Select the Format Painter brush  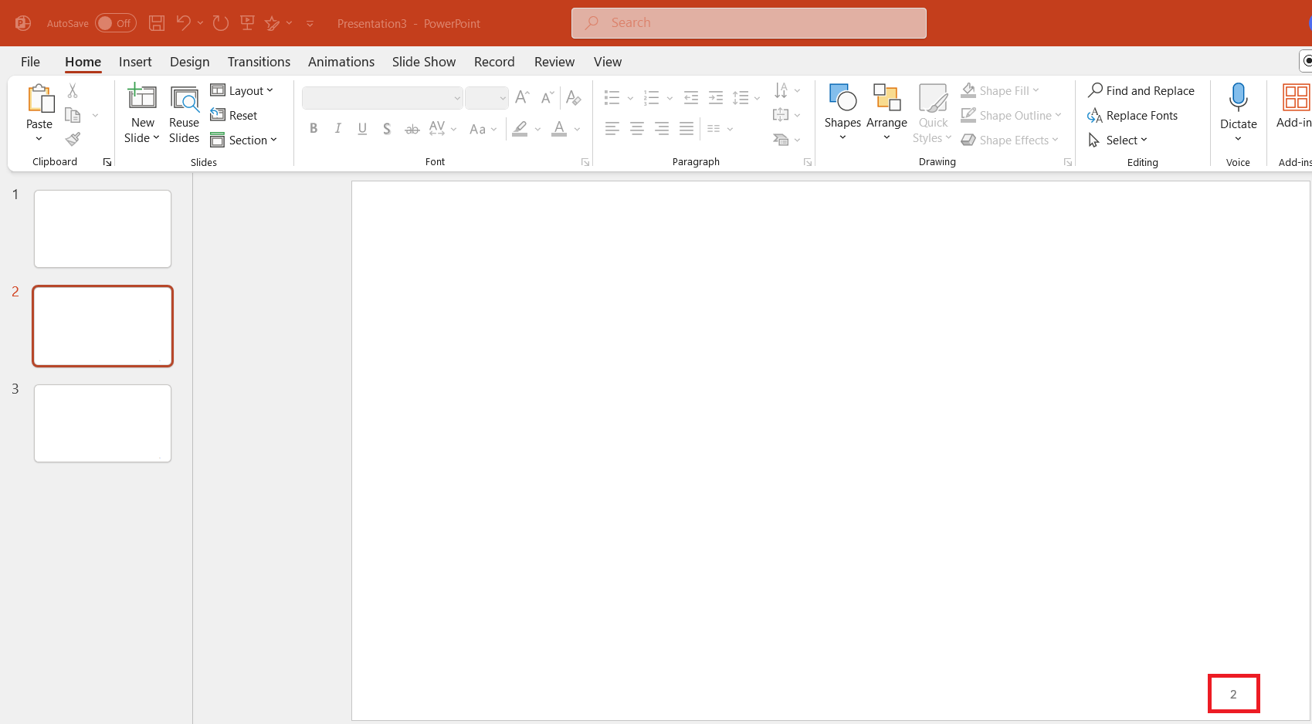73,140
